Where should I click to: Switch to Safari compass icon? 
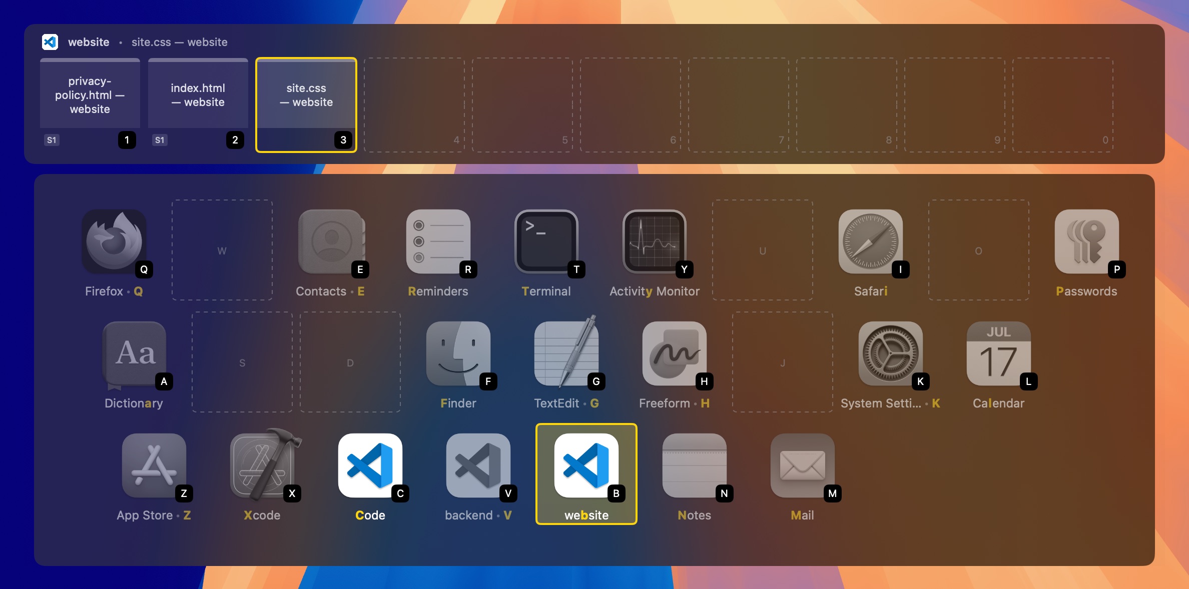[x=871, y=241]
